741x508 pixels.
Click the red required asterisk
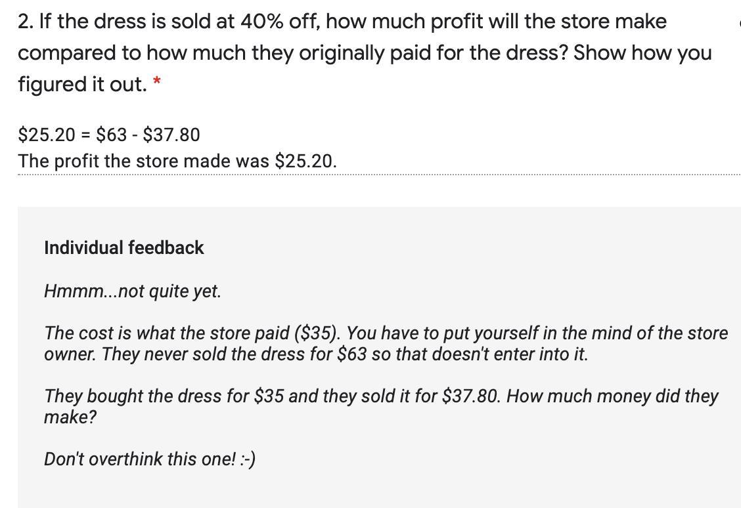pyautogui.click(x=156, y=82)
